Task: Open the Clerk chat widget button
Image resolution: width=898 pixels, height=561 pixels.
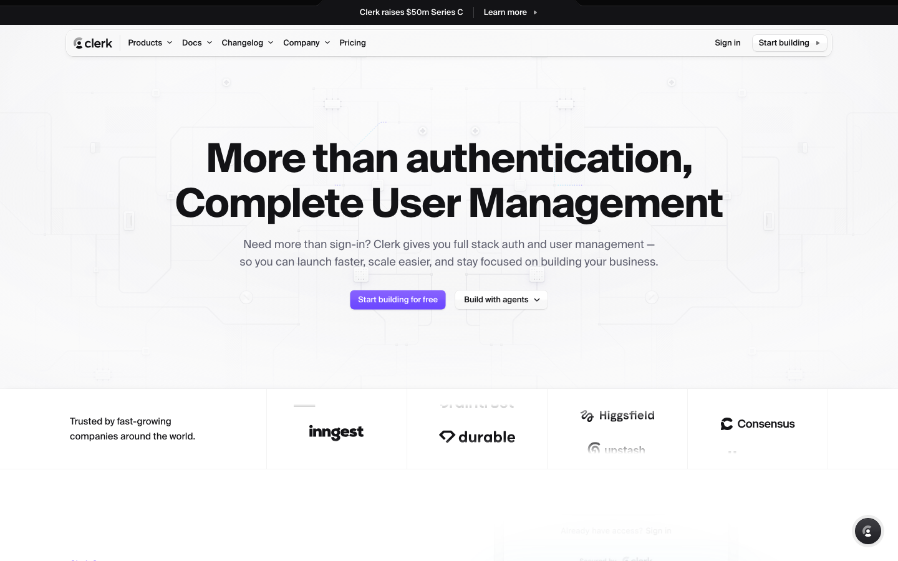Action: tap(868, 531)
